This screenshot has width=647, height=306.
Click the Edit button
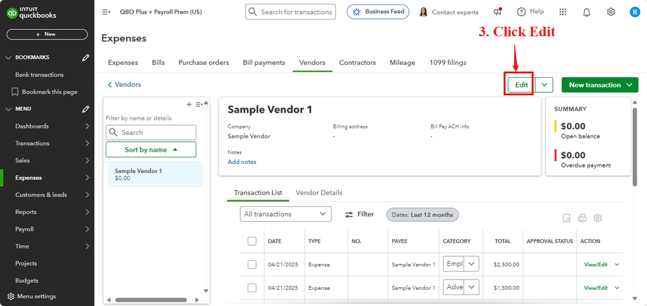522,84
